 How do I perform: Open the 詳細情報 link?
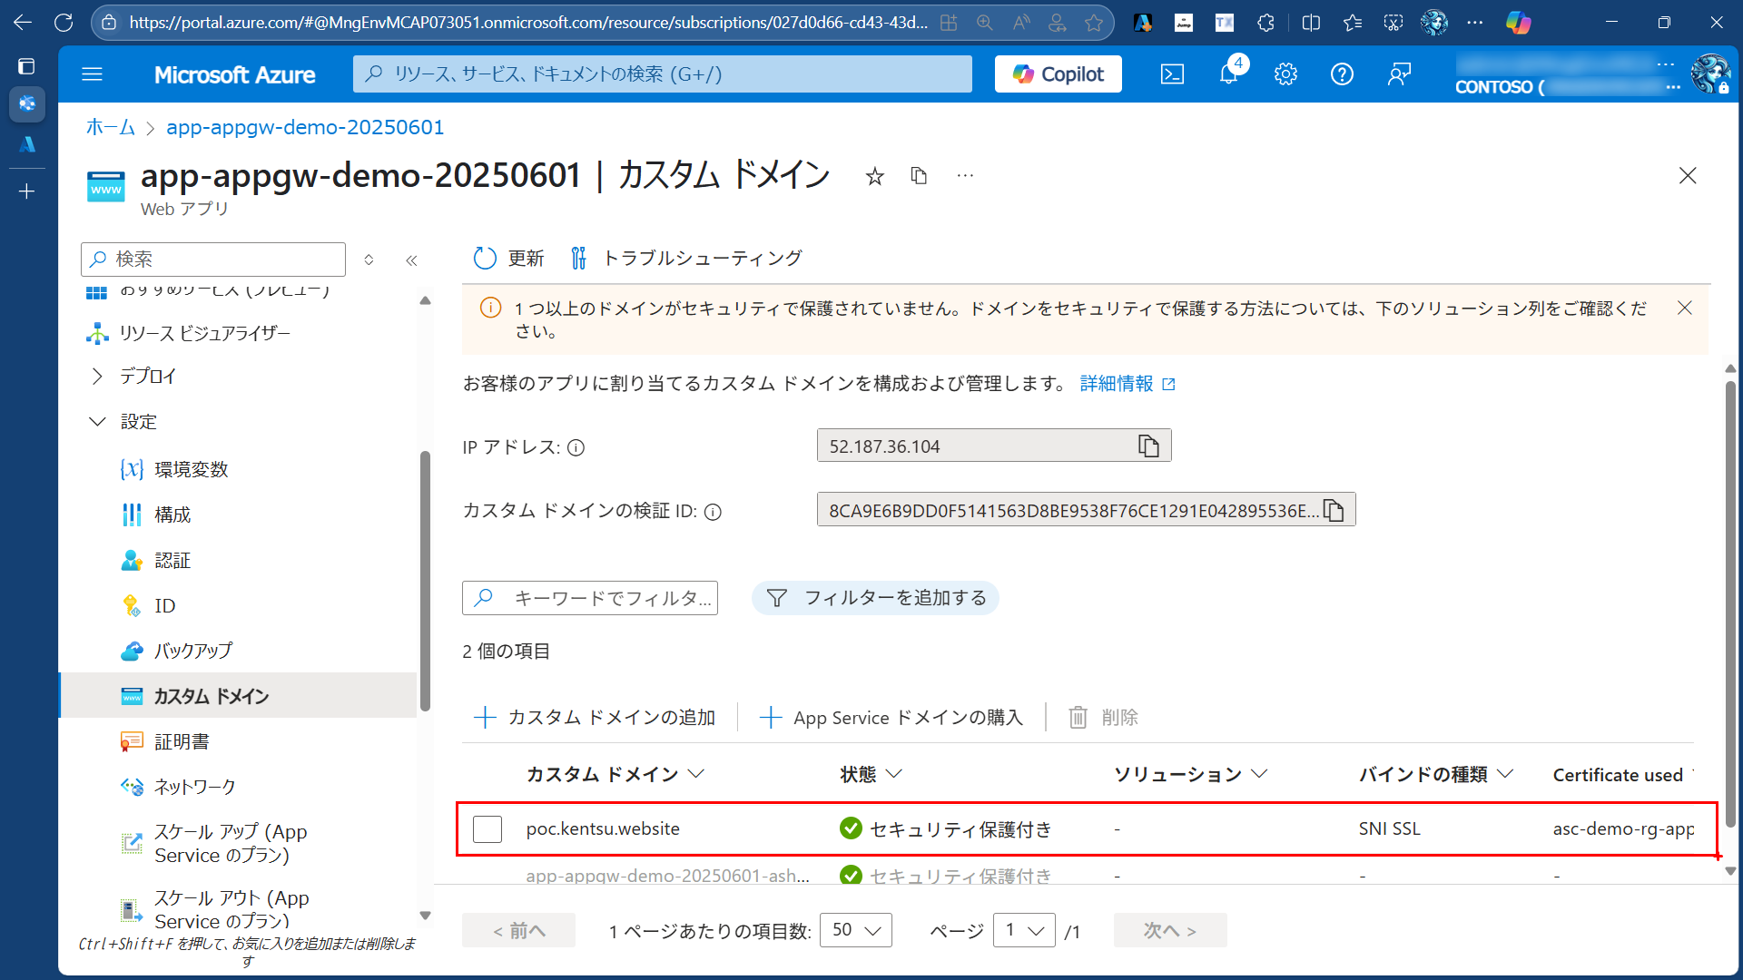(1118, 383)
